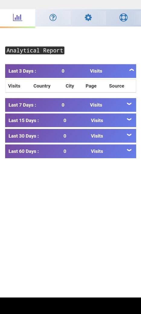Select the Page column header
The width and height of the screenshot is (141, 314).
(x=91, y=86)
